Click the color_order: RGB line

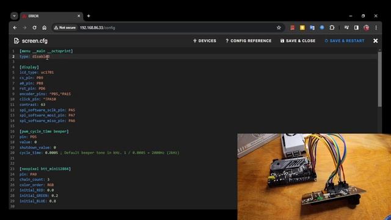coord(37,185)
